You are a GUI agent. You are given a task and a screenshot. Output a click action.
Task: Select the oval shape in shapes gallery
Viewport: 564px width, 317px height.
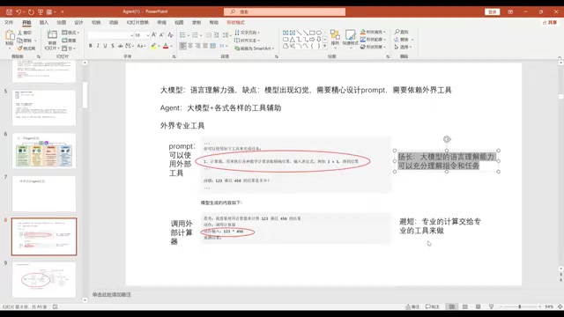(319, 33)
